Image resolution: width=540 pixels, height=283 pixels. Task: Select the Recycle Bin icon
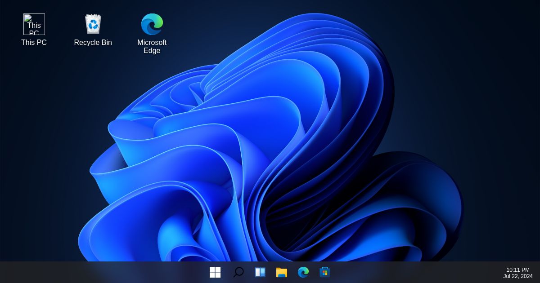(93, 24)
